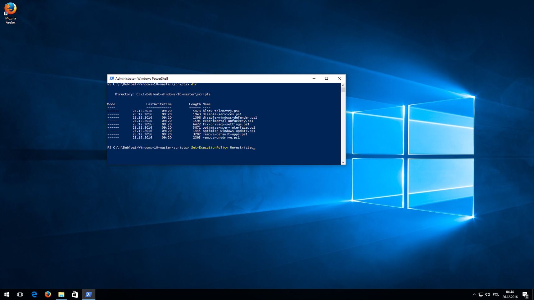Close the Administrator PowerShell window

coord(339,78)
